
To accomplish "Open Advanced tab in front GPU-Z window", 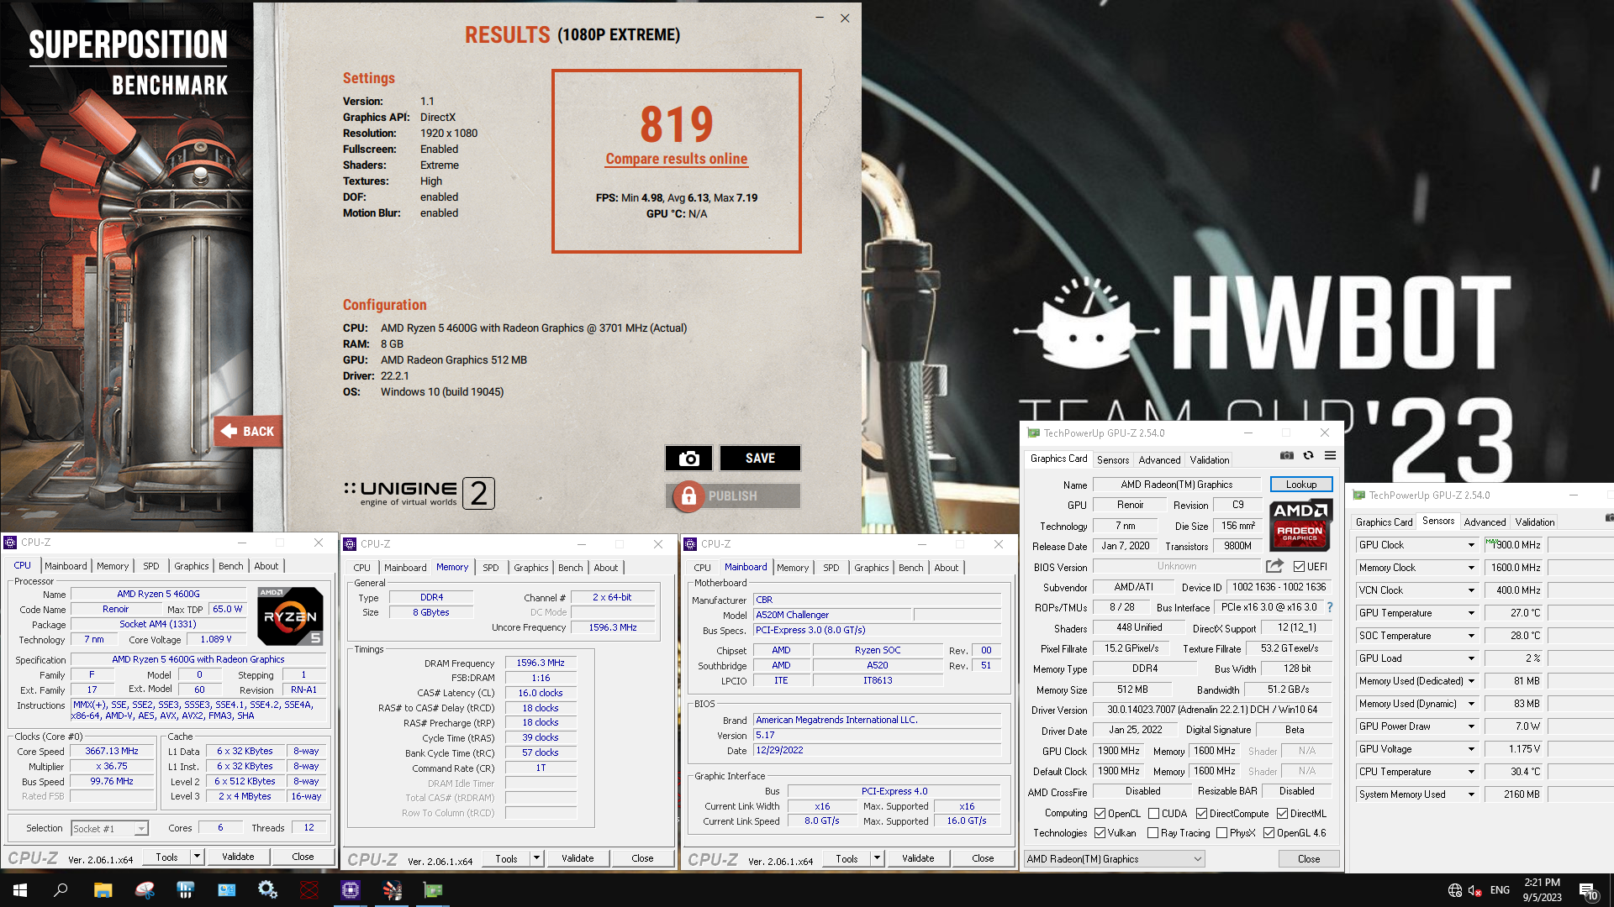I will coord(1159,460).
